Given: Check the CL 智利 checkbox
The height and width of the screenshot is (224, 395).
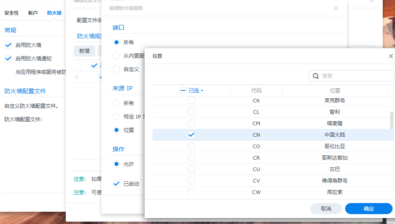Looking at the screenshot, I should pos(191,112).
